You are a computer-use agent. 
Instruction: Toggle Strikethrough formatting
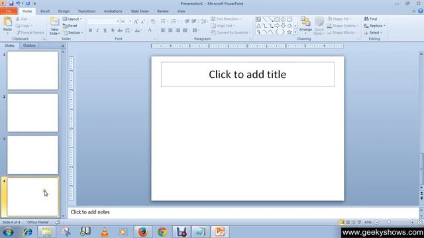pos(120,30)
